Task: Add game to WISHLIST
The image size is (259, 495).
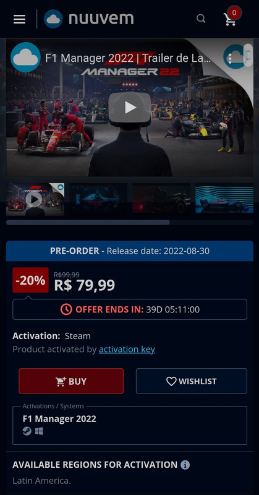Action: 192,381
